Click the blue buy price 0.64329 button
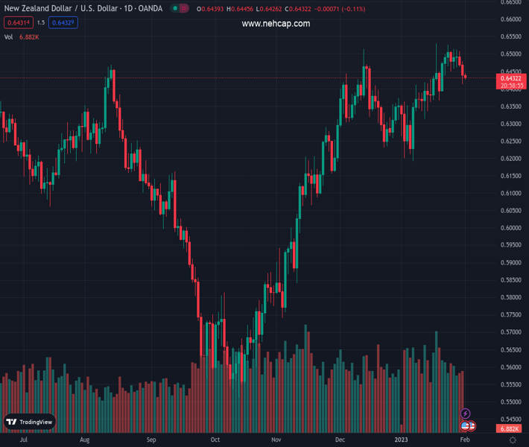Viewport: 529px width, 447px height. pyautogui.click(x=64, y=22)
